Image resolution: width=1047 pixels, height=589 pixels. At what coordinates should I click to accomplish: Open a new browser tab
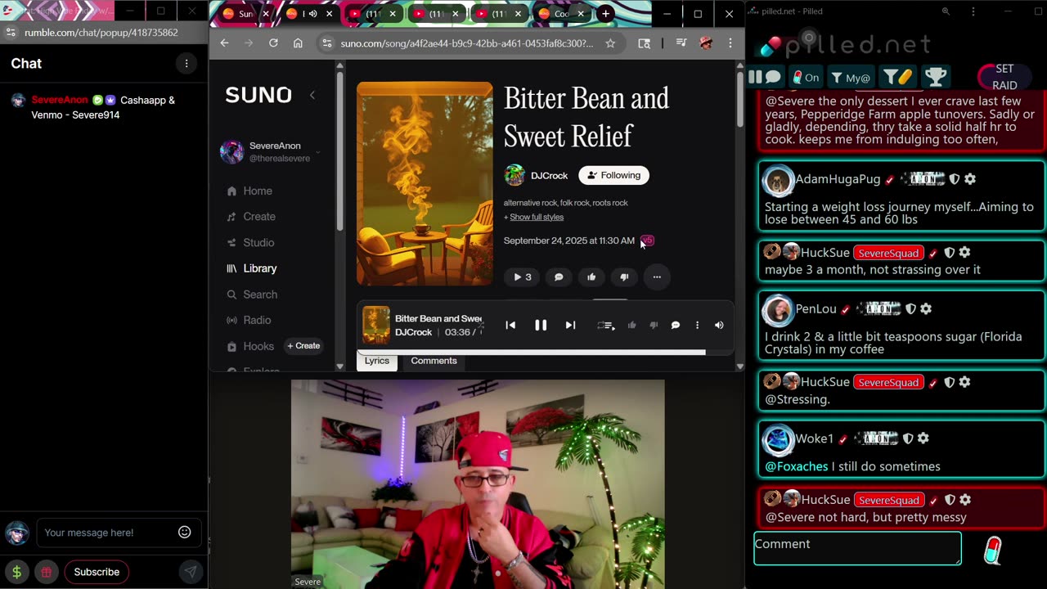pos(605,14)
